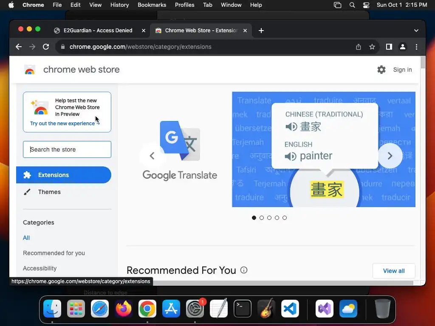Click info icon beside Recommended For You
Screen dimensions: 435x326
point(244,270)
